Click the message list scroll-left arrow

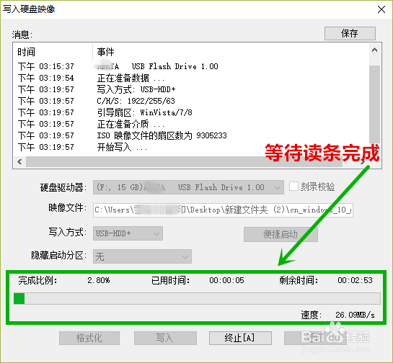click(19, 162)
